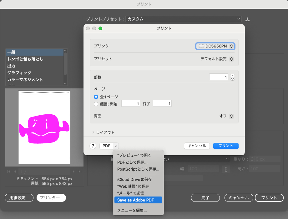Viewport: 288px width, 219px height.
Task: Click the artwork preview thumbnail
Action: tap(44, 127)
